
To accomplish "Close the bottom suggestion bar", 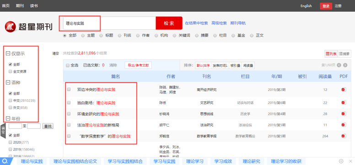I will (350, 161).
